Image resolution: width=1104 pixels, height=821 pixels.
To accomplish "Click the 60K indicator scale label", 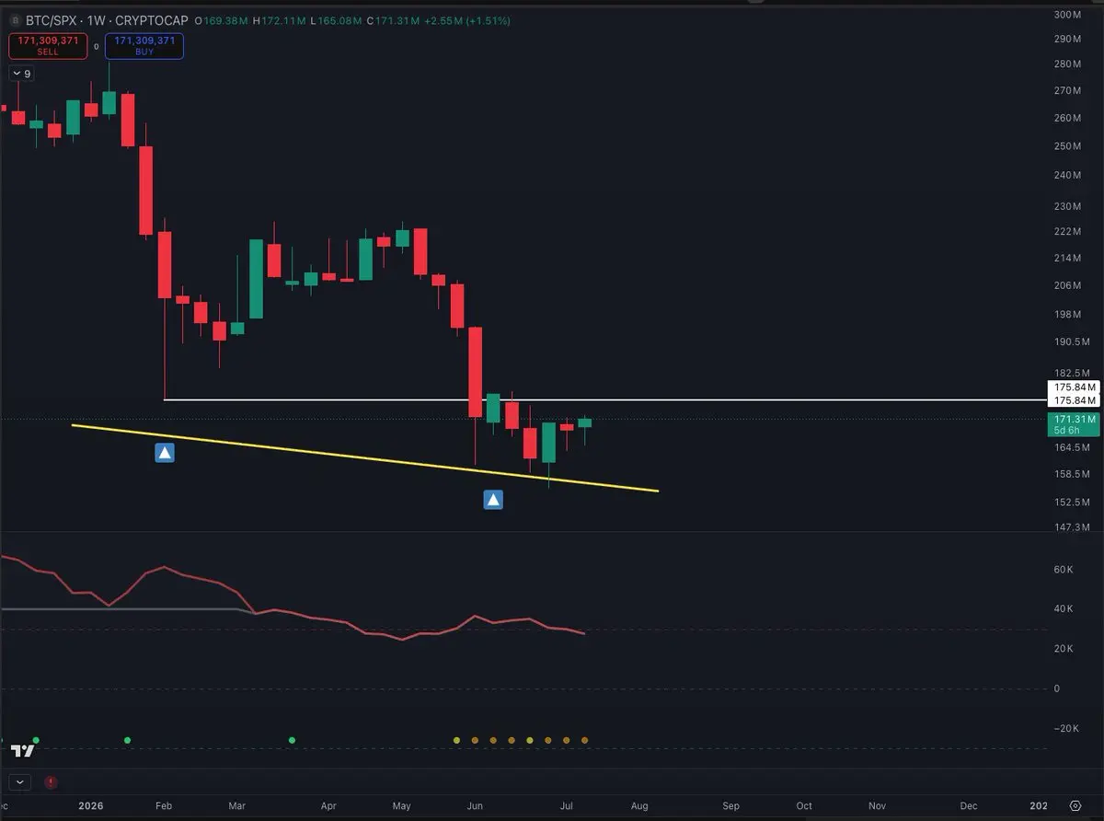I will point(1064,570).
